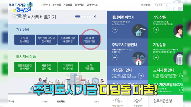
Task: Click the arrow in 도시재생 포털 바로가기 tile
Action: (181, 90)
